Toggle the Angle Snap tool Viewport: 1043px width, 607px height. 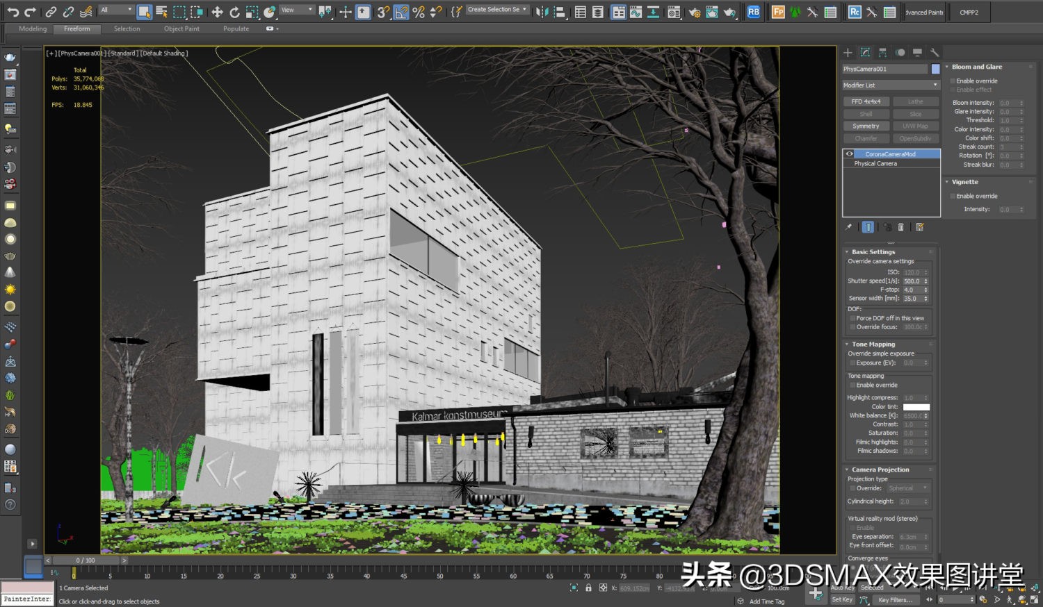coord(401,12)
